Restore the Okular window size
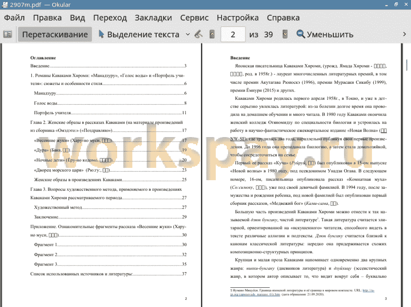The width and height of the screenshot is (411, 307). coord(396,5)
